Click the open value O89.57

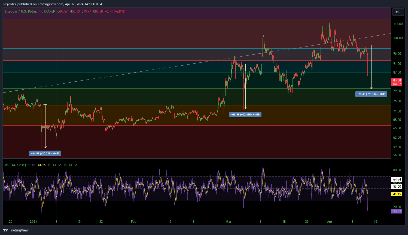pos(62,11)
